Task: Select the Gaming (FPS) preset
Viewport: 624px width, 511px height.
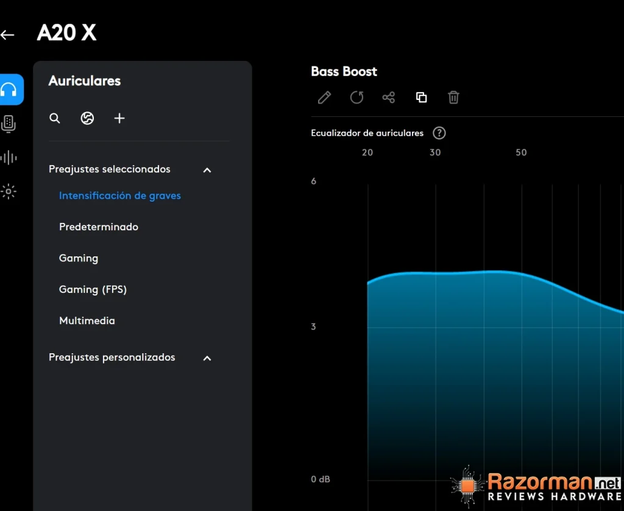Action: pos(93,289)
